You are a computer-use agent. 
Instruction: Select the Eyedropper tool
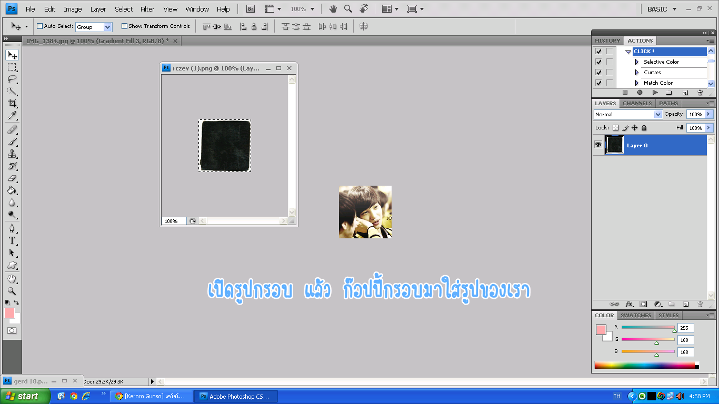coord(12,116)
